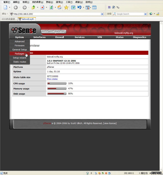Switch to the KIDZ的流量管 tab

point(9,19)
